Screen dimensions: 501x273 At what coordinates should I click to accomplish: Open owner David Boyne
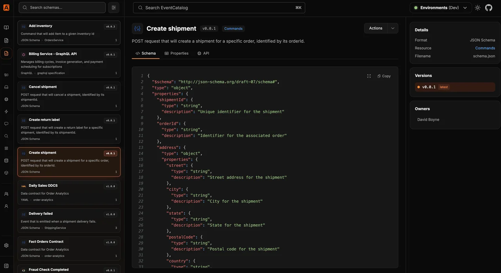428,120
